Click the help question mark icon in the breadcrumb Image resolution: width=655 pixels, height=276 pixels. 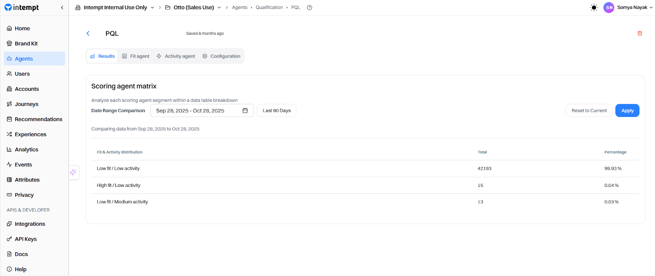click(x=309, y=7)
